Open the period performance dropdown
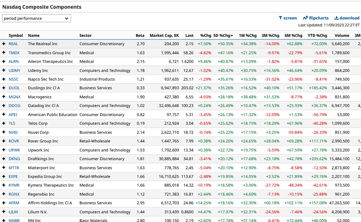This screenshot has width=361, height=222. coord(36,18)
